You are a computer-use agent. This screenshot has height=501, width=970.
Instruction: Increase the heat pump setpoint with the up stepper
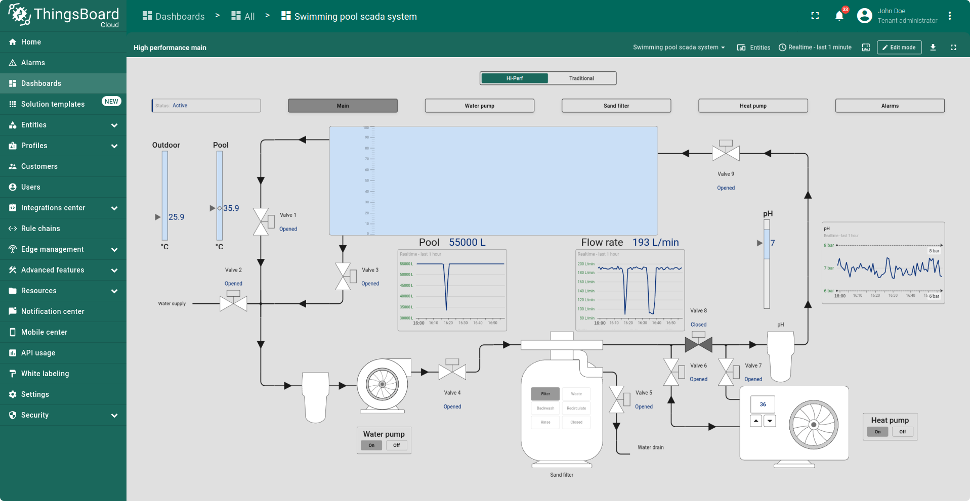coord(756,421)
